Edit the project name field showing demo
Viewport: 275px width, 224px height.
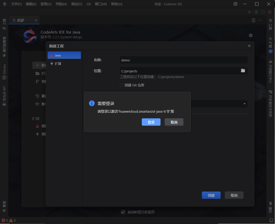pos(183,60)
